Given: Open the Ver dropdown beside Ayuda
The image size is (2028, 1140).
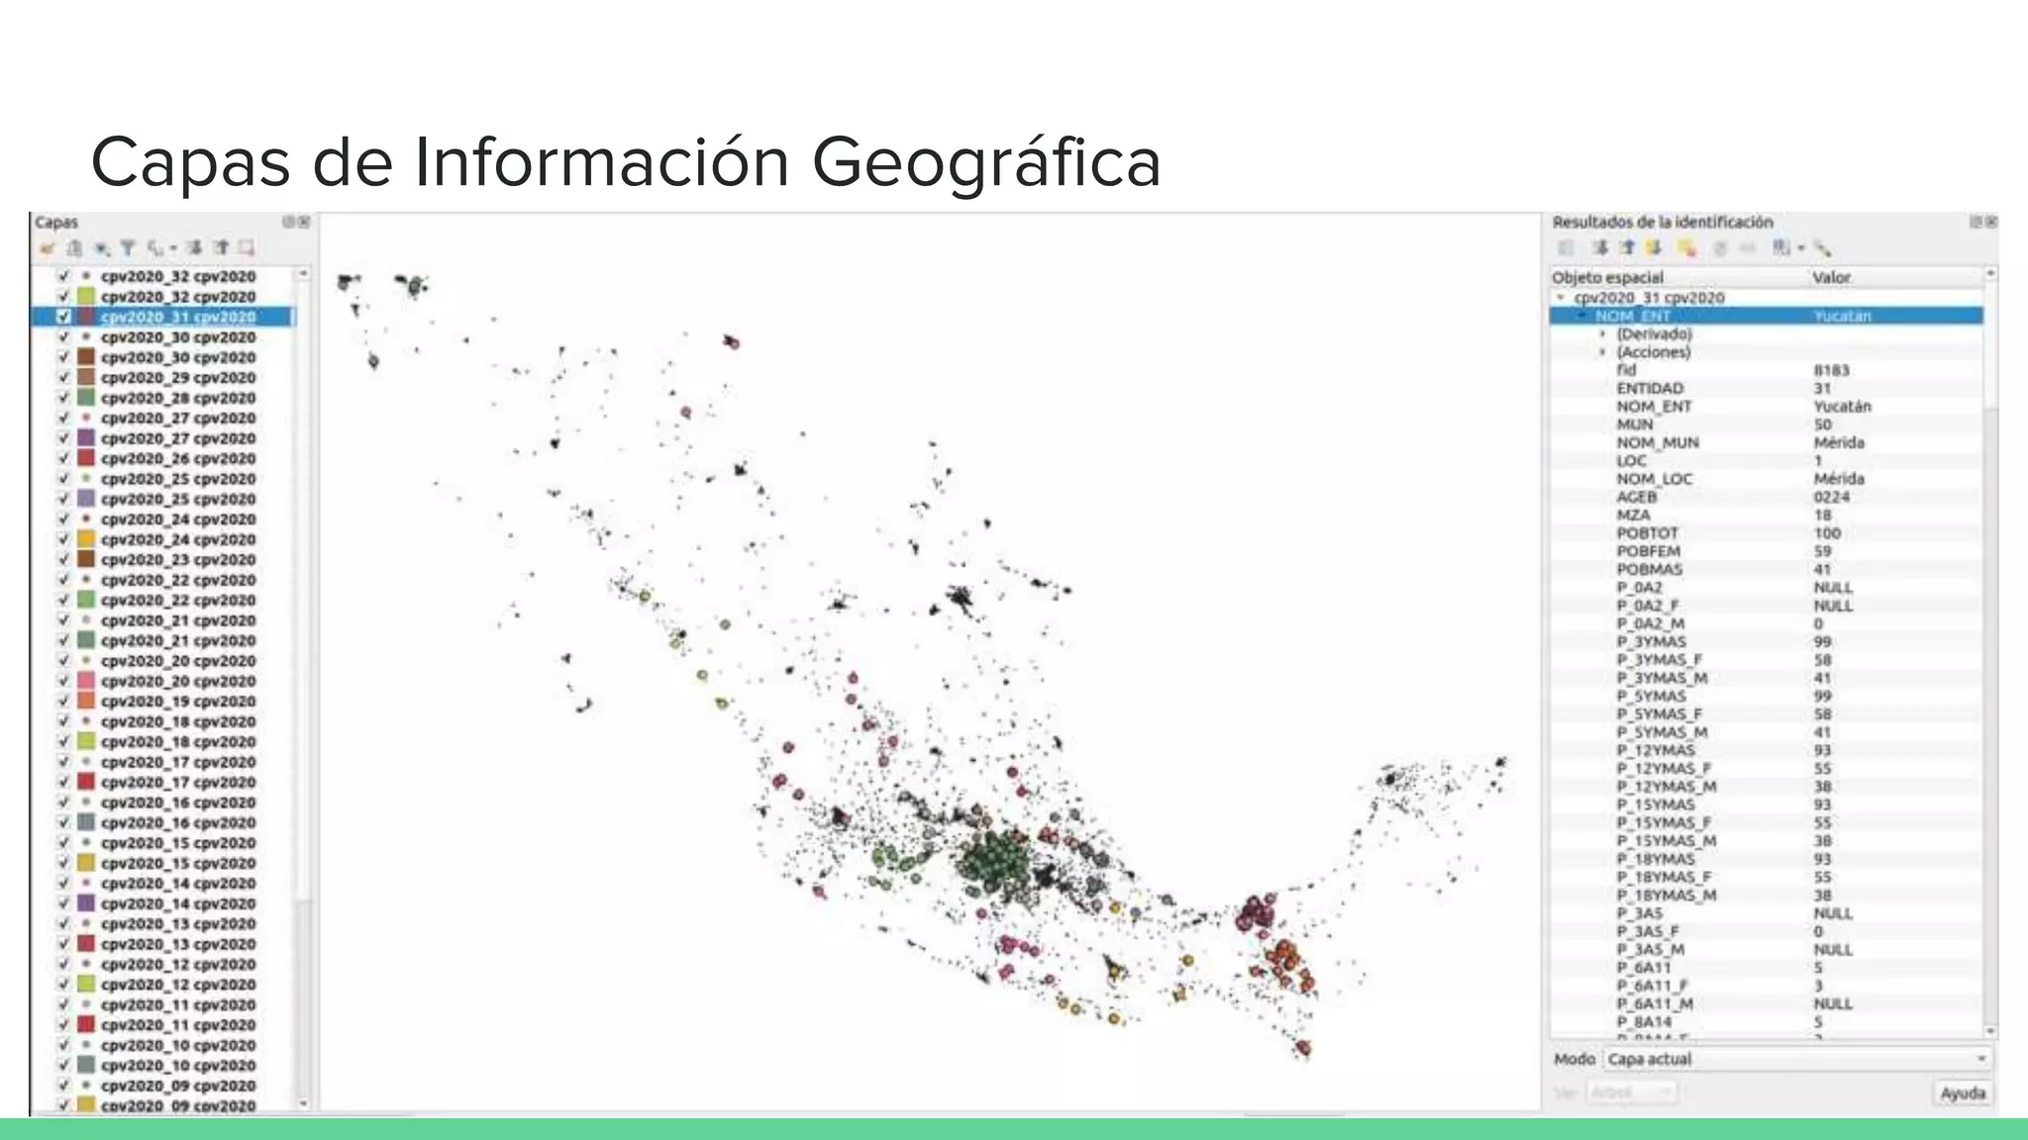Looking at the screenshot, I should (1631, 1092).
